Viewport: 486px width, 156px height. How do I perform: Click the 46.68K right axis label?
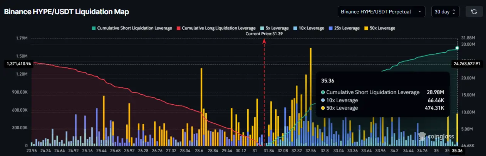click(468, 146)
